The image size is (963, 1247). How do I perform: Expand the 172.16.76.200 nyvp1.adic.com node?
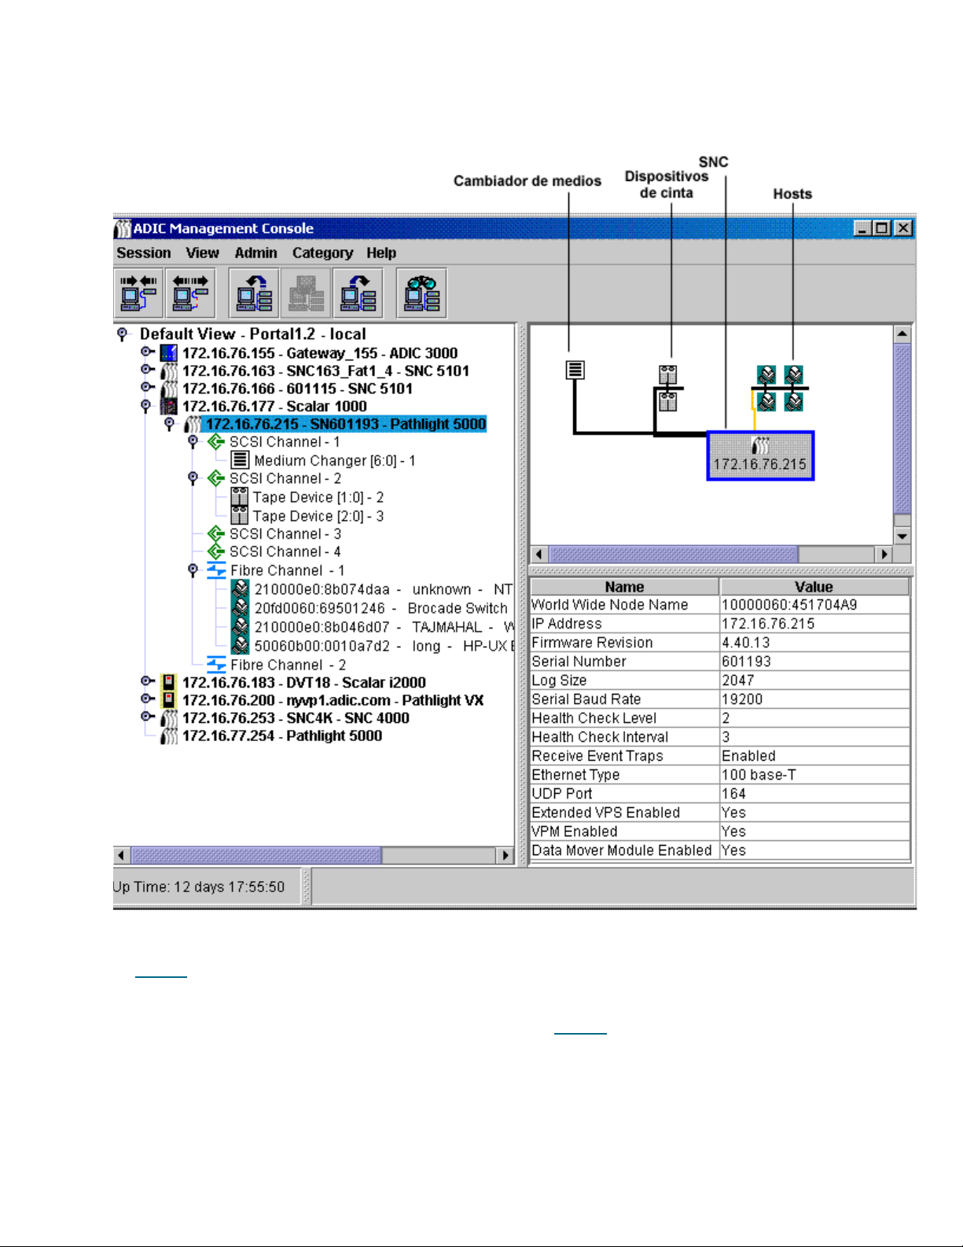coord(147,699)
